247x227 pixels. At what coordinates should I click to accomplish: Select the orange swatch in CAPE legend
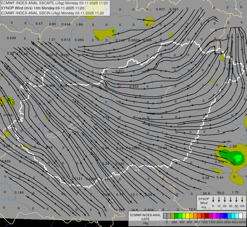pyautogui.click(x=195, y=216)
